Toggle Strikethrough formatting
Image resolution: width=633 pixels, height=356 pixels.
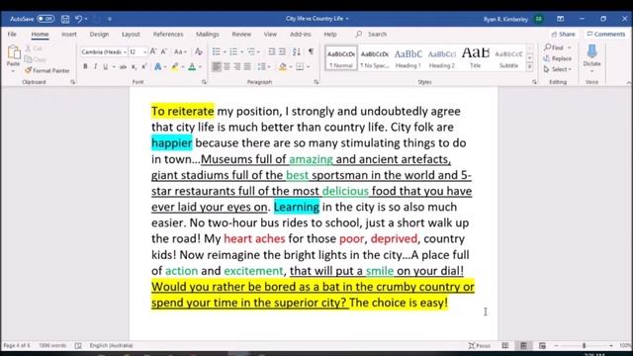[123, 66]
